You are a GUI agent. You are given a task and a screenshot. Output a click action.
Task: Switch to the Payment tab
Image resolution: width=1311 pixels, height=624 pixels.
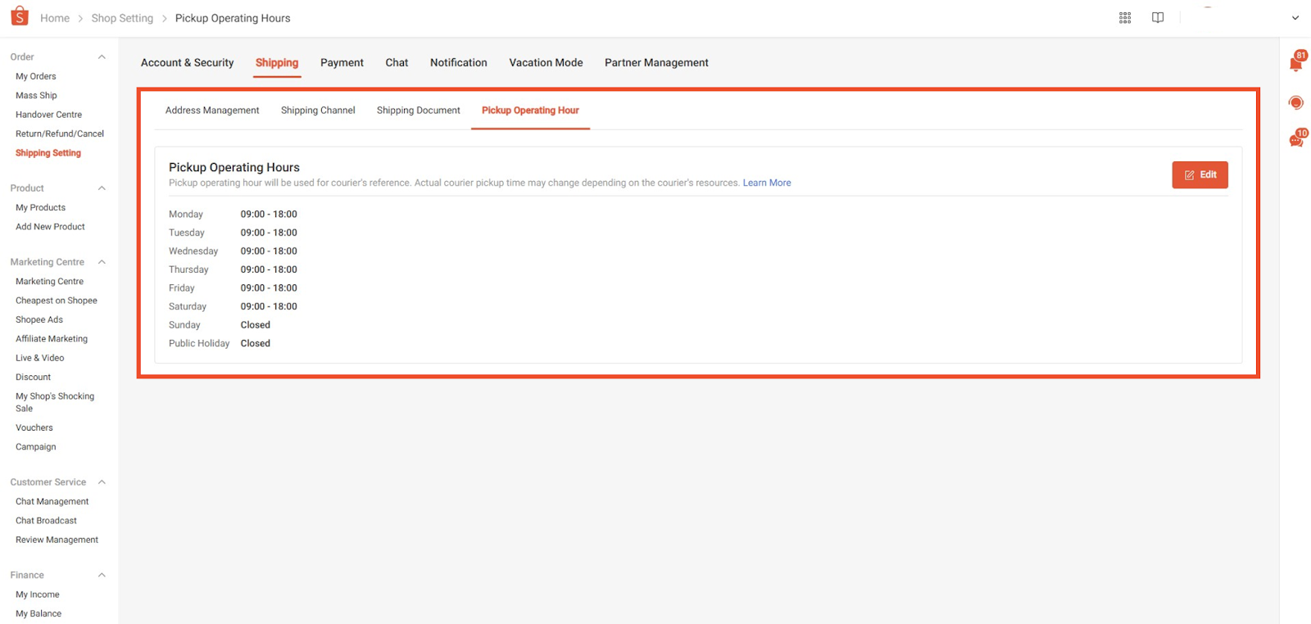pos(342,63)
